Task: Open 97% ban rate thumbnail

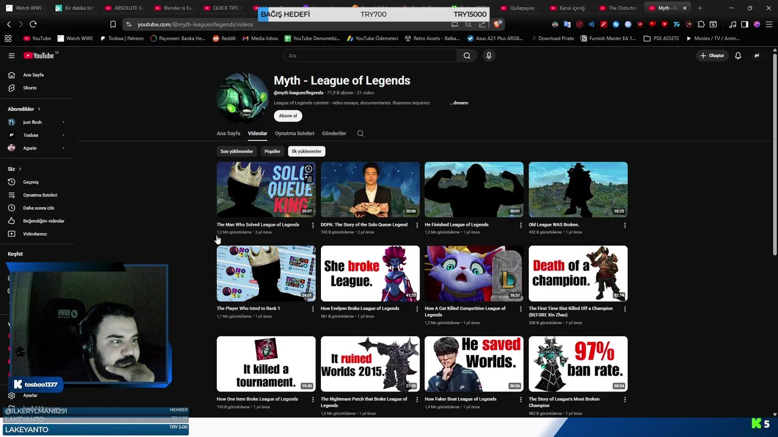Action: pos(578,364)
